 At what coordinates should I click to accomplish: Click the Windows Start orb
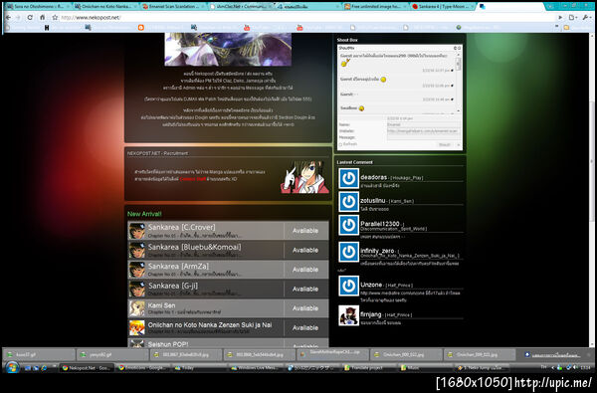point(12,368)
